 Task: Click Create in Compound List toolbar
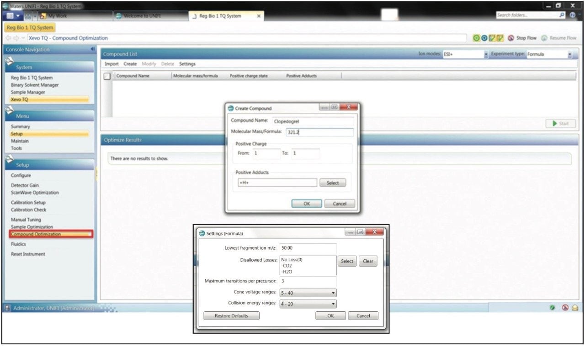point(130,64)
